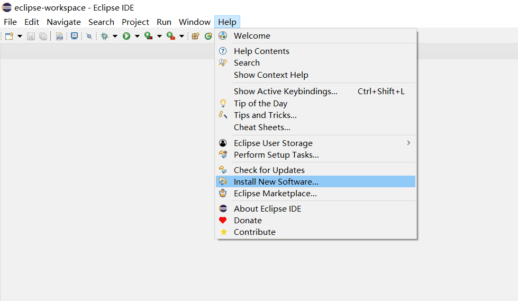Choose Eclipse Marketplace menu entry

[275, 193]
